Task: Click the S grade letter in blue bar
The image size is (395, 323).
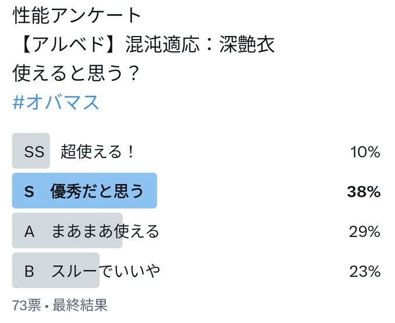Action: click(29, 191)
